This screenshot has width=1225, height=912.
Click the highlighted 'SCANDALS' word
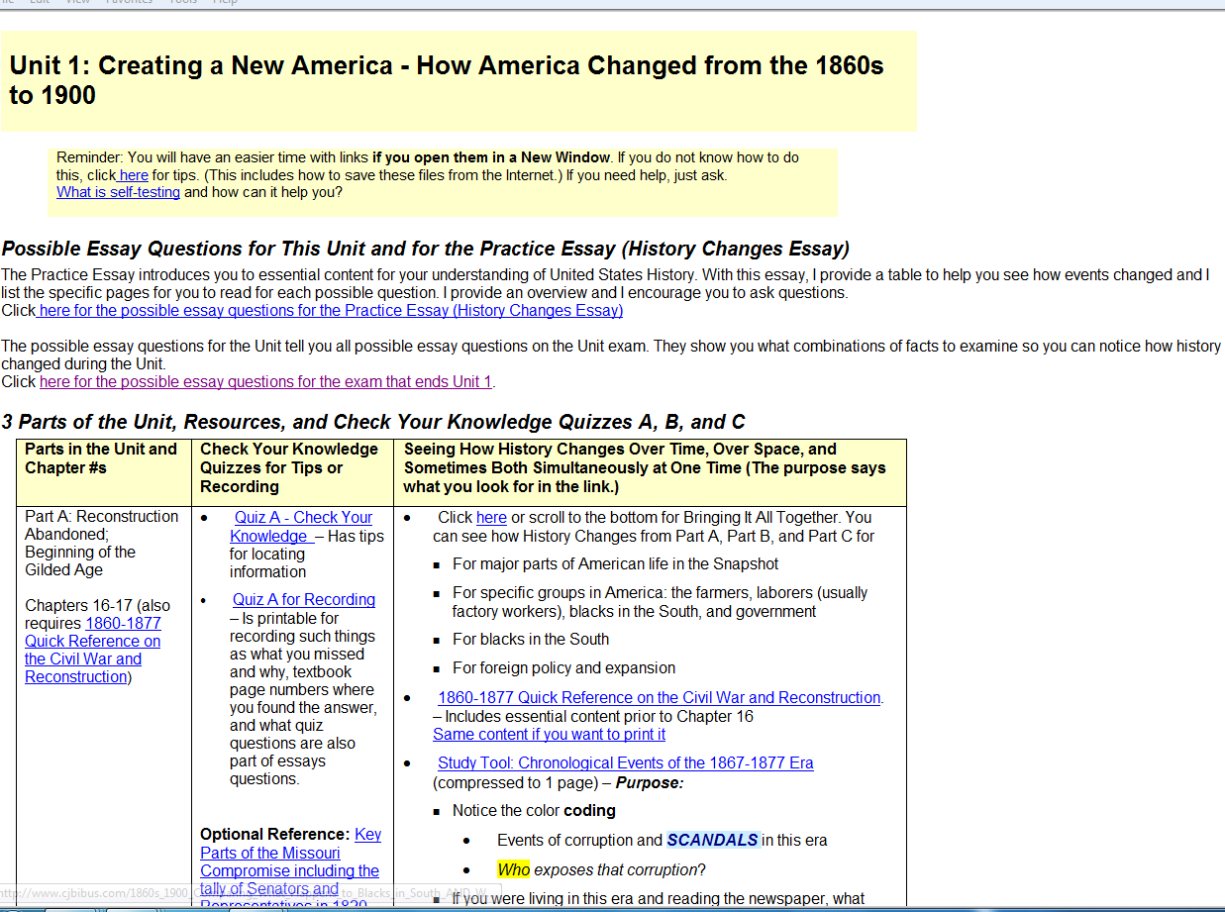(x=713, y=840)
